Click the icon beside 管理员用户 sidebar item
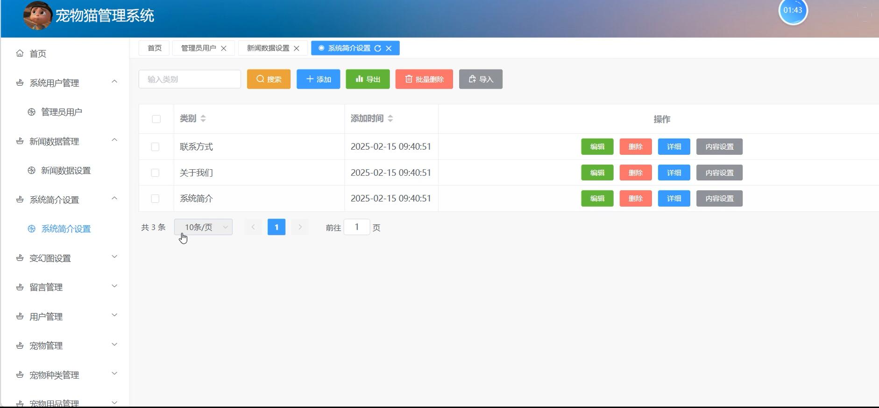The height and width of the screenshot is (408, 879). click(31, 112)
